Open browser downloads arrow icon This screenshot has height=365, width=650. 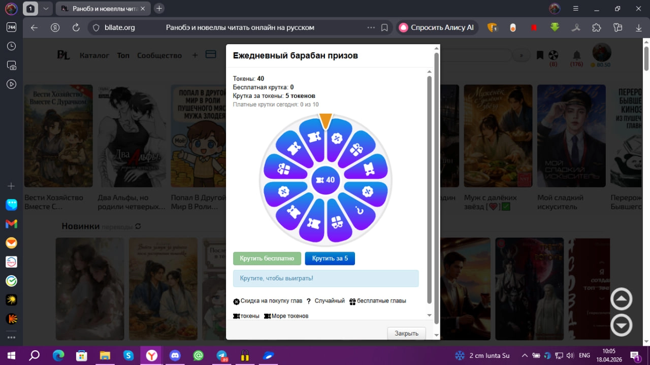(638, 27)
